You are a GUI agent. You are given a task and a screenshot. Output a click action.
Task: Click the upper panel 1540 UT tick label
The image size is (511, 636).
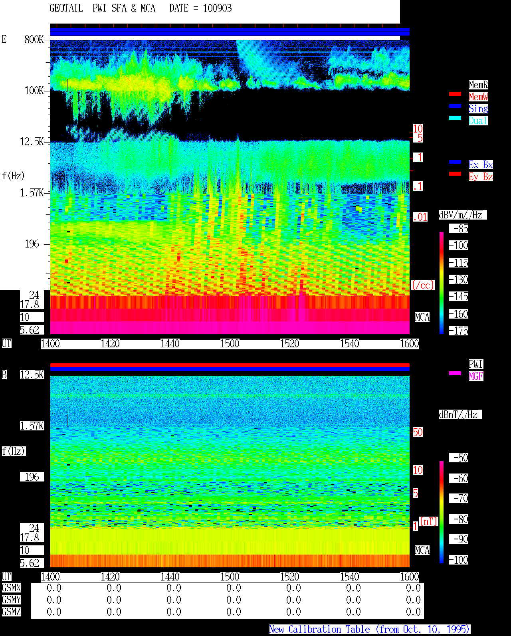coord(350,344)
